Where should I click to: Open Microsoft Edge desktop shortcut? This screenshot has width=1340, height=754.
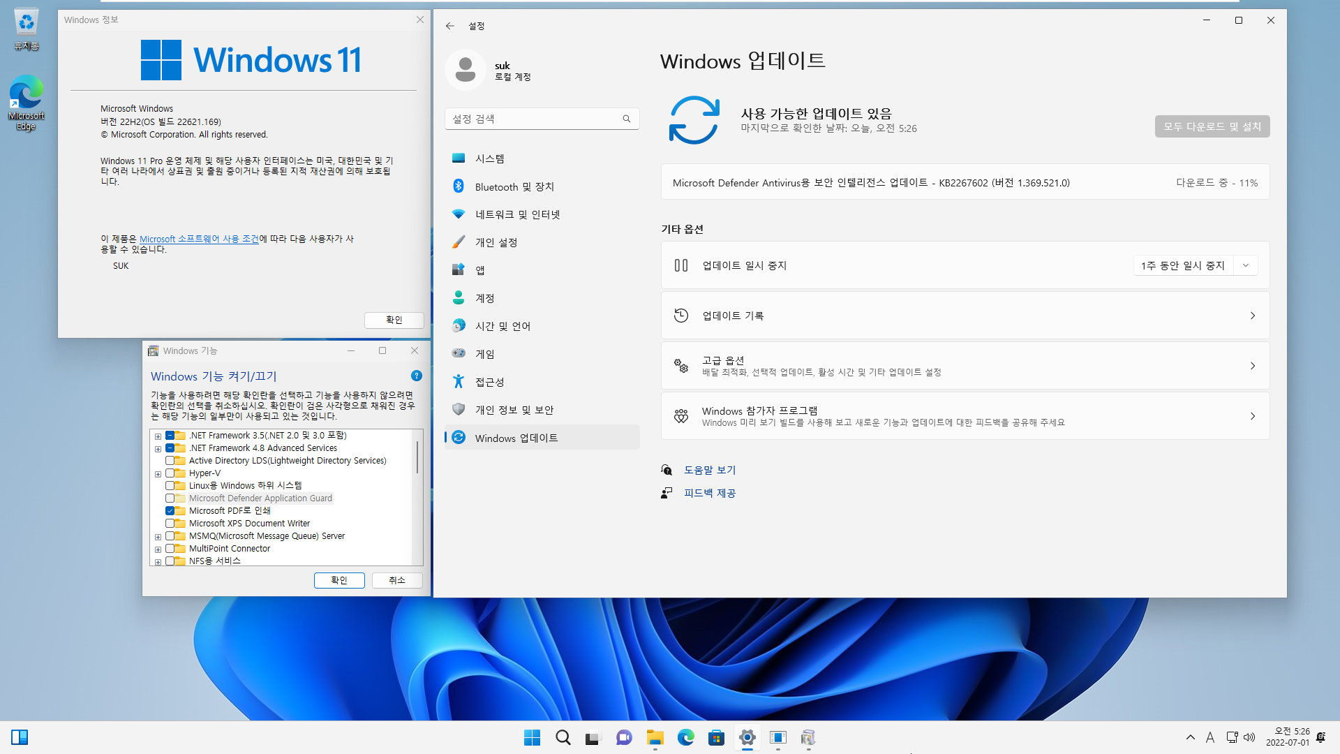point(26,103)
